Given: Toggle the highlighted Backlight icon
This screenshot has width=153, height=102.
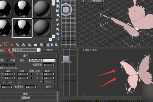Looking at the screenshot, I should [58, 6].
